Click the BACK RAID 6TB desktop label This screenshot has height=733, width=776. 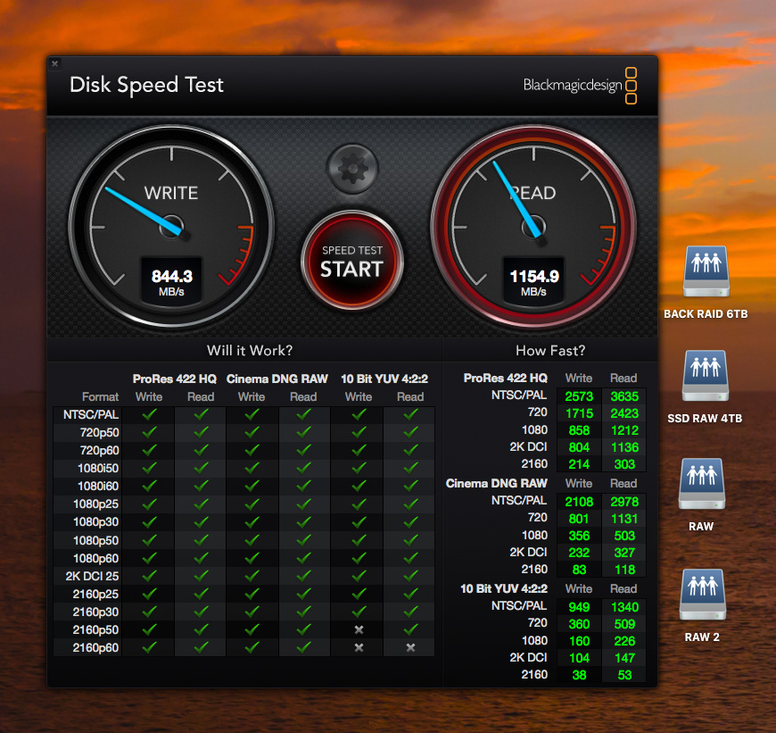click(706, 314)
